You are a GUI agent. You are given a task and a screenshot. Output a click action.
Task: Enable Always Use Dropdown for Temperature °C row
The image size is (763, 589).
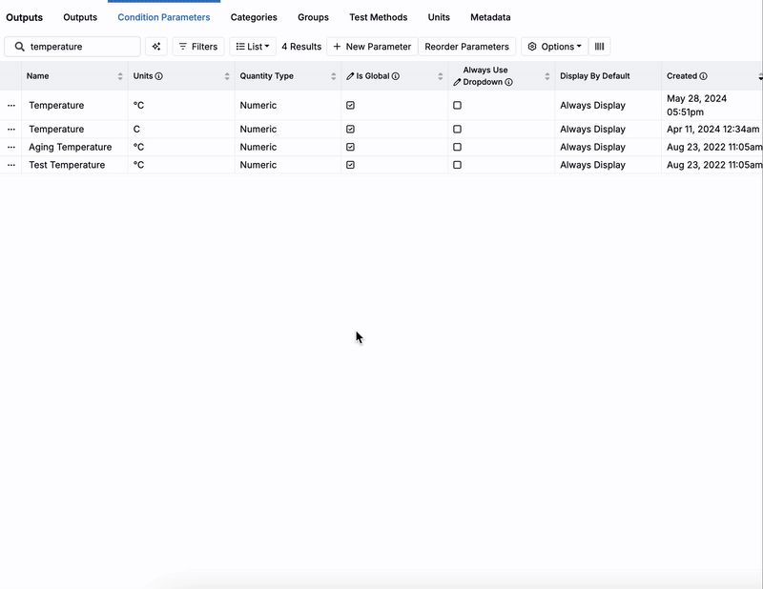coord(457,105)
